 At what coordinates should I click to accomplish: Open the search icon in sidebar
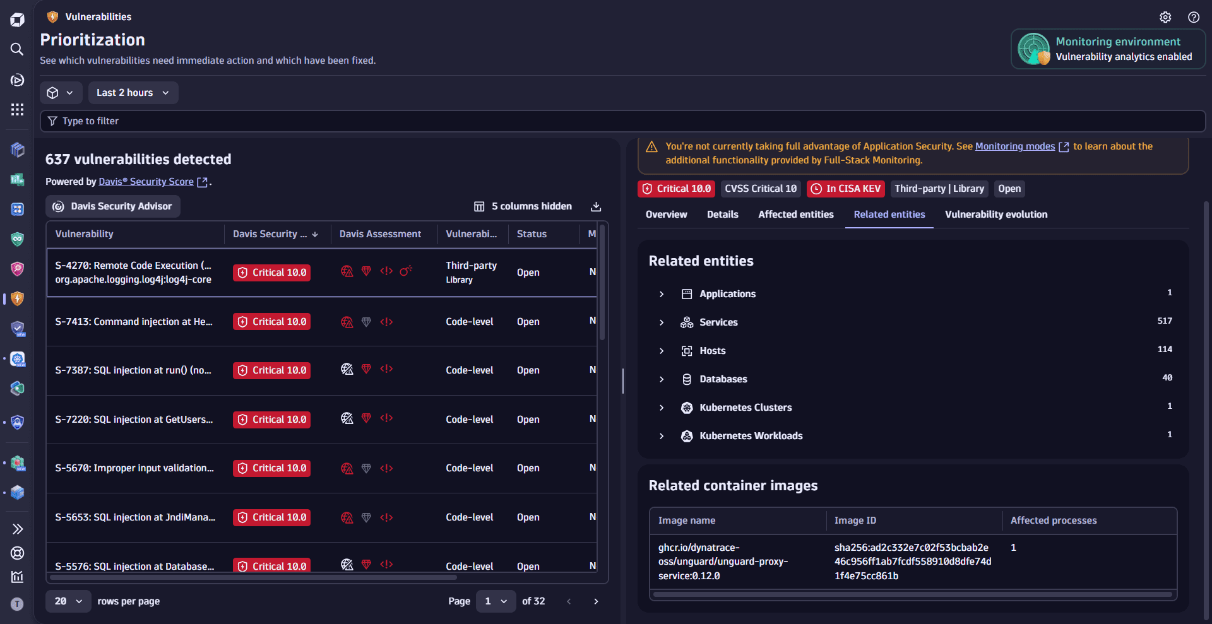[17, 49]
